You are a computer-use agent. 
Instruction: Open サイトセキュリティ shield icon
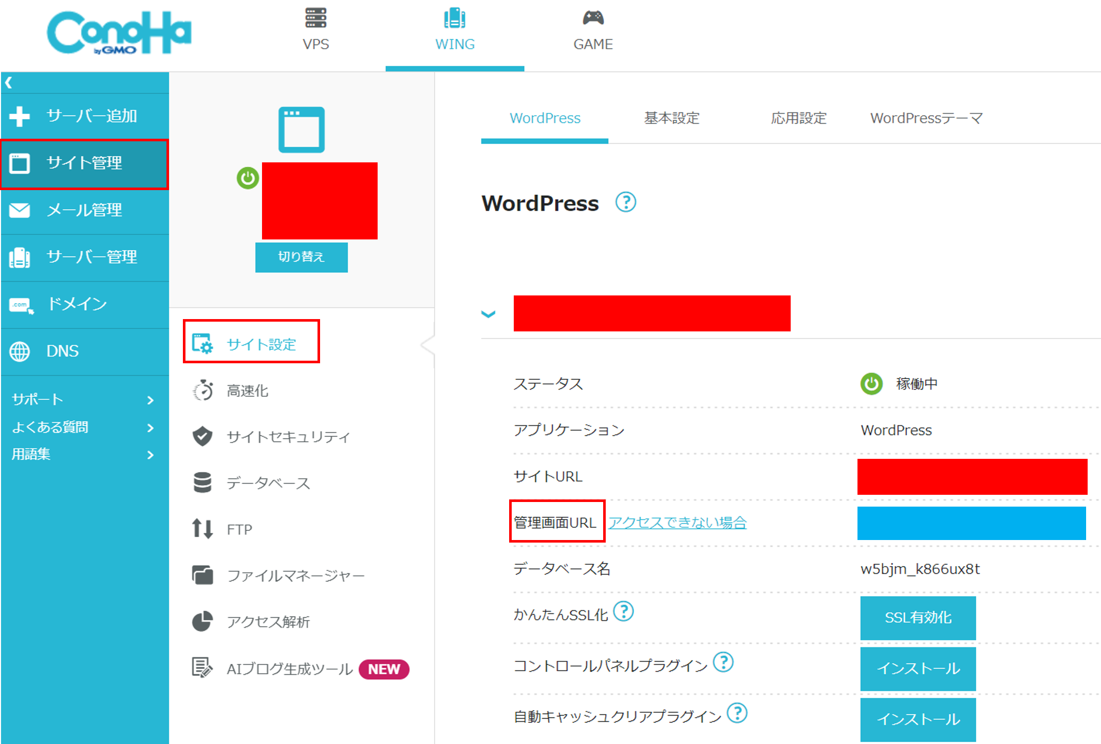(x=202, y=436)
